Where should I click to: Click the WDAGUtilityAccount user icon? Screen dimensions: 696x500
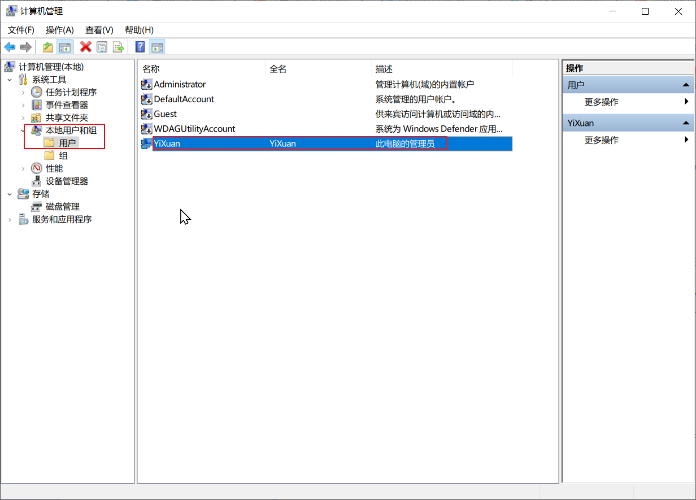[146, 129]
